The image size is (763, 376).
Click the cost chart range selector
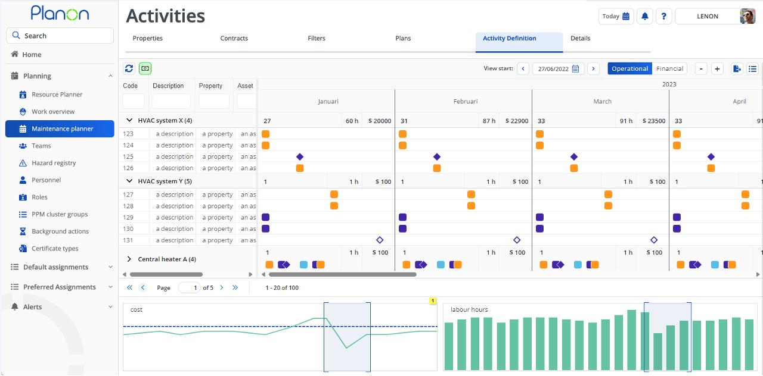347,337
